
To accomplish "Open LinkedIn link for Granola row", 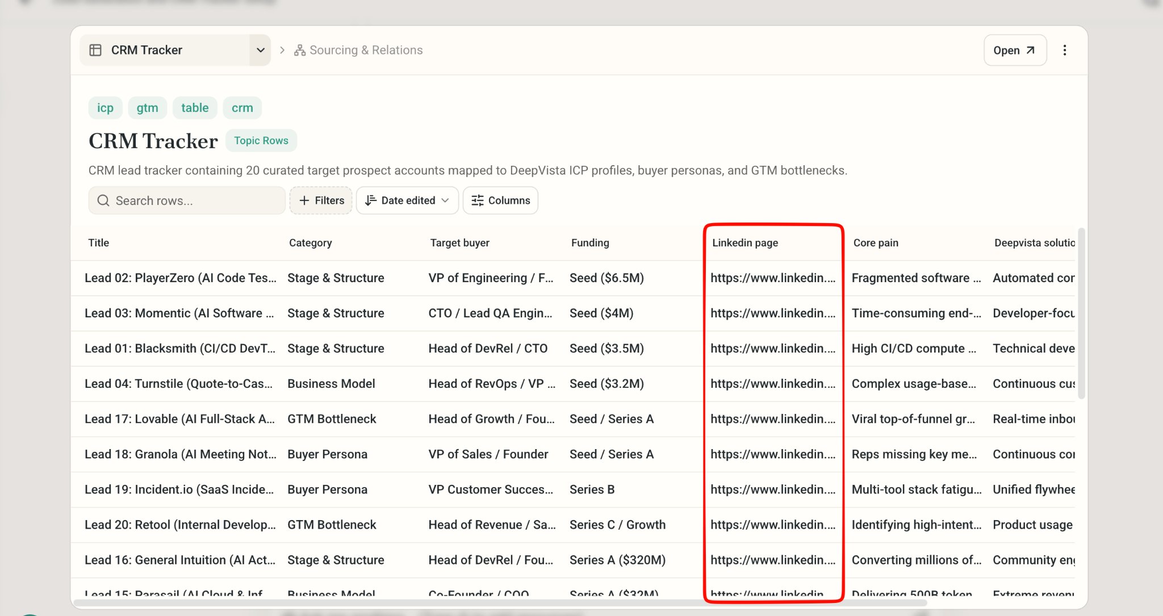I will click(x=773, y=454).
